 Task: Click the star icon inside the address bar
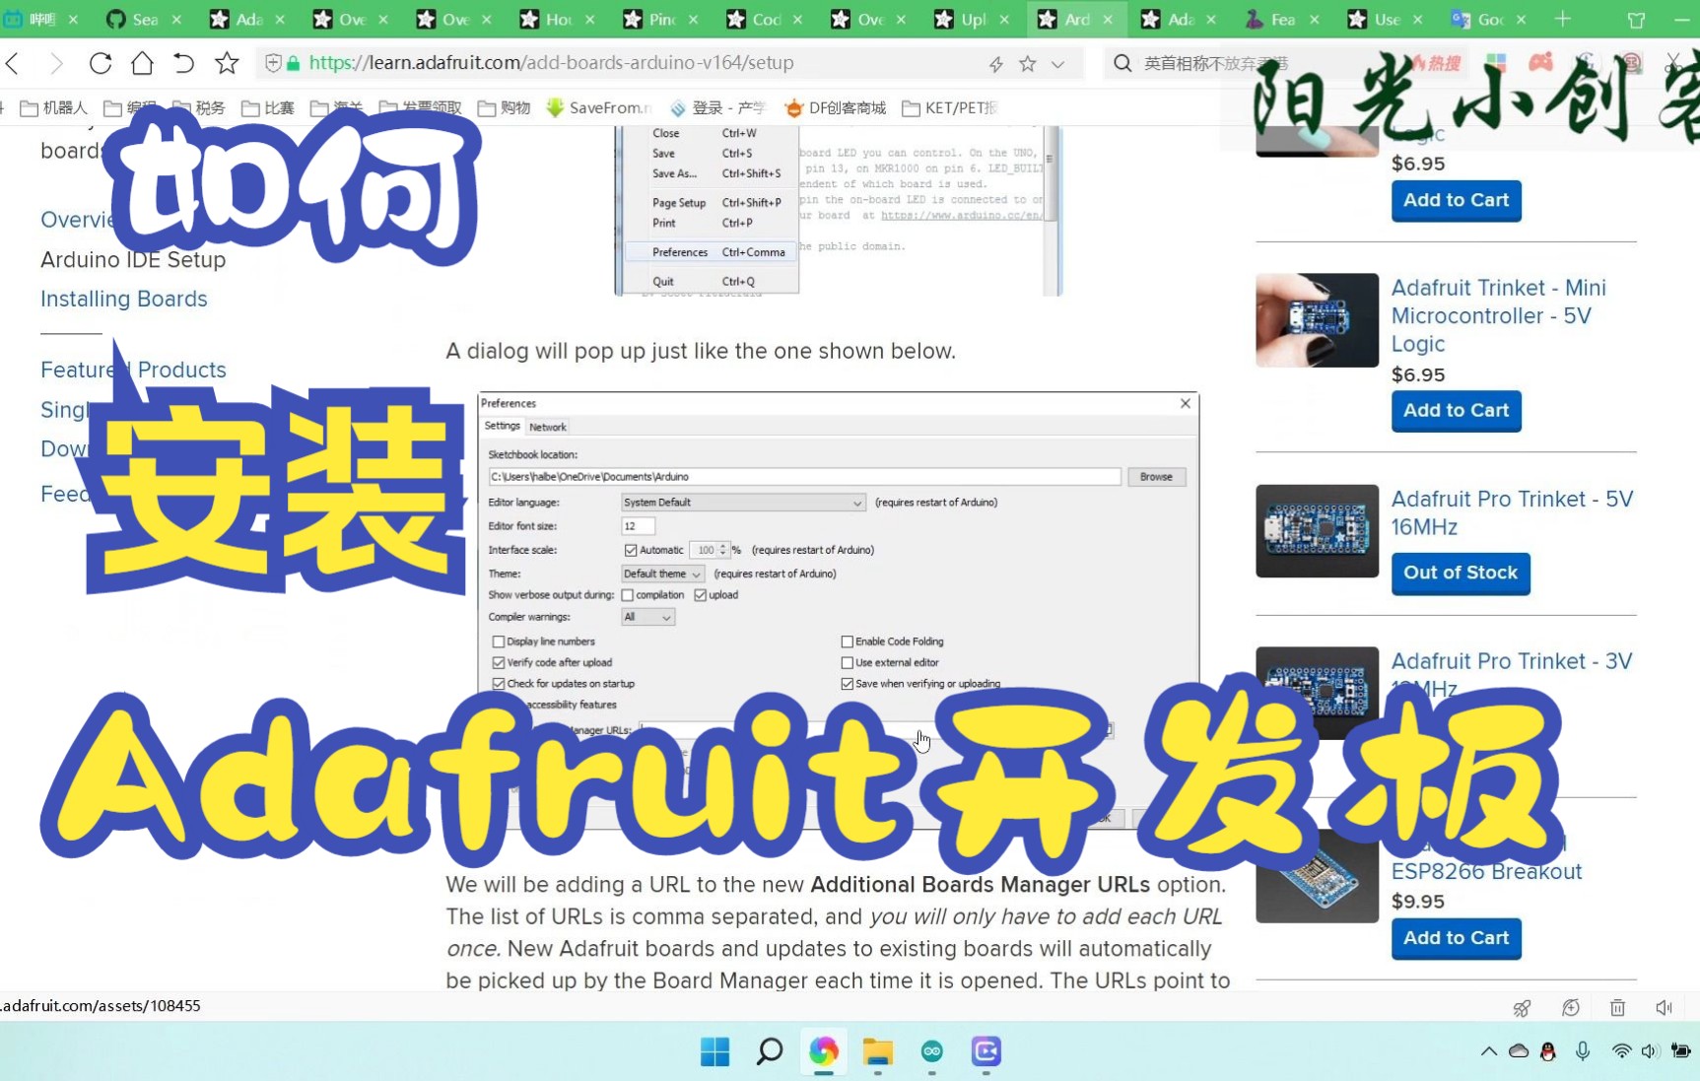tap(1028, 64)
